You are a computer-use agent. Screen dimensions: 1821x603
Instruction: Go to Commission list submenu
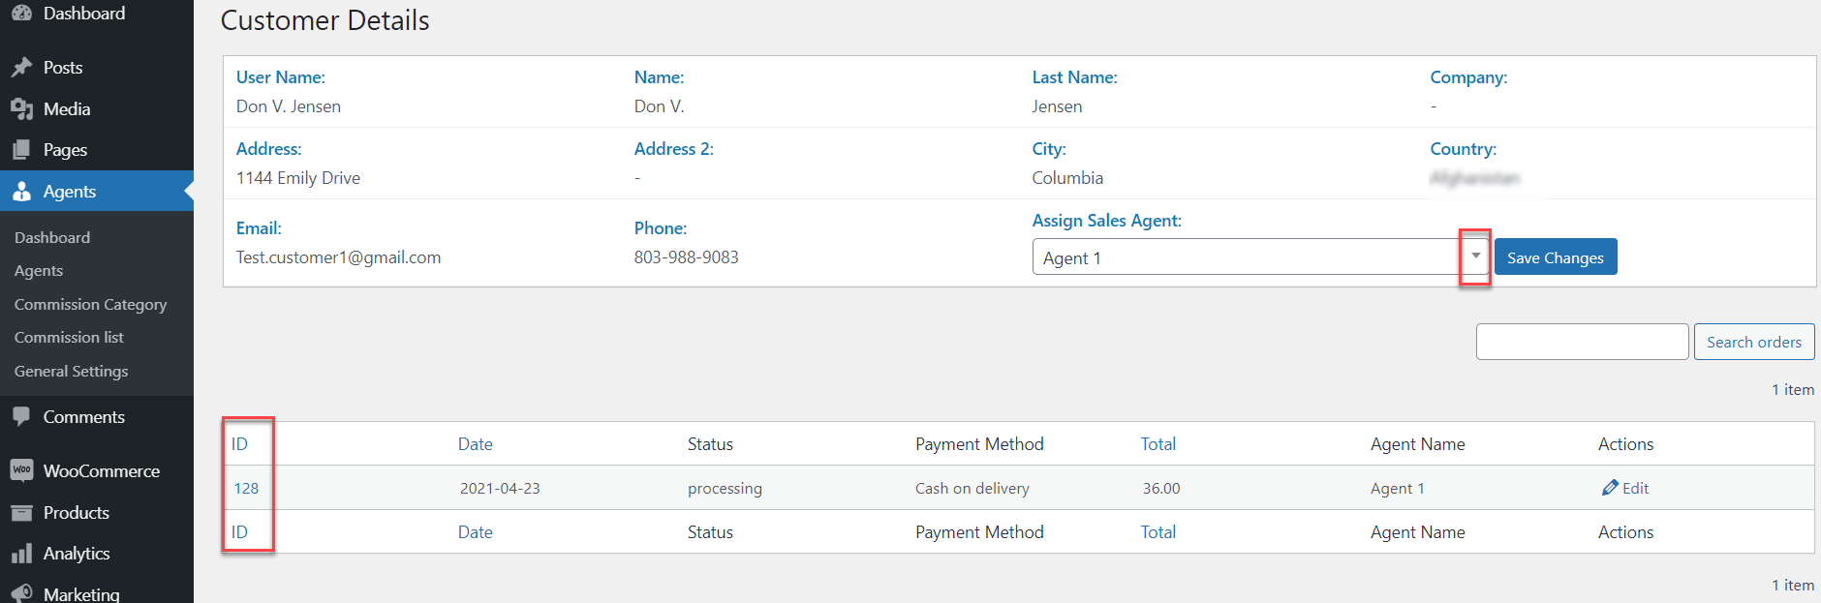[x=69, y=338]
